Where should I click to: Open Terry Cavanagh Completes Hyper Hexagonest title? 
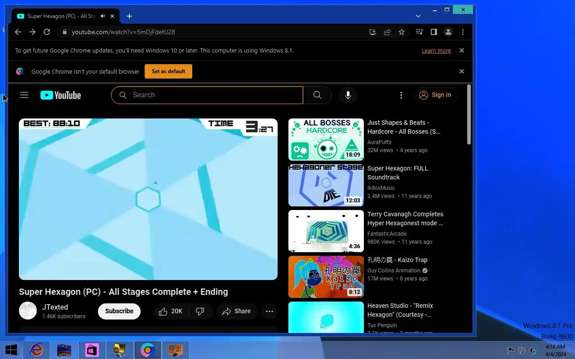(x=405, y=219)
